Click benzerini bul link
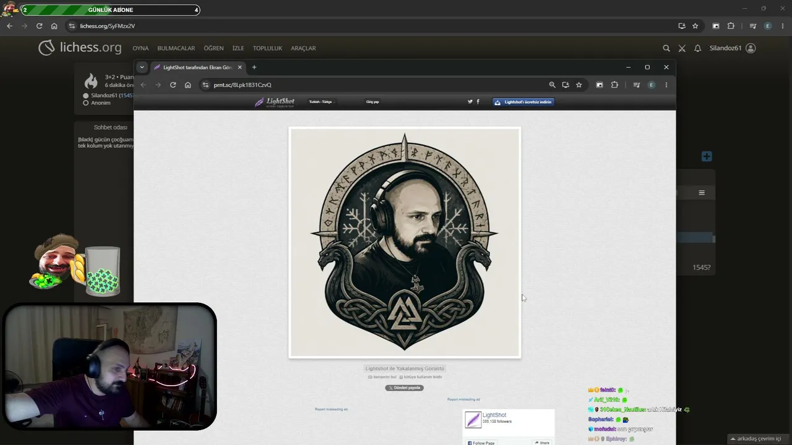 [x=382, y=377]
